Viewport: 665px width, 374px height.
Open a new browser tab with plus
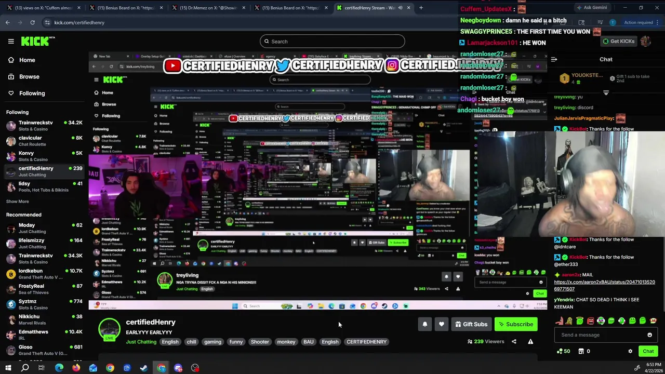(x=421, y=8)
